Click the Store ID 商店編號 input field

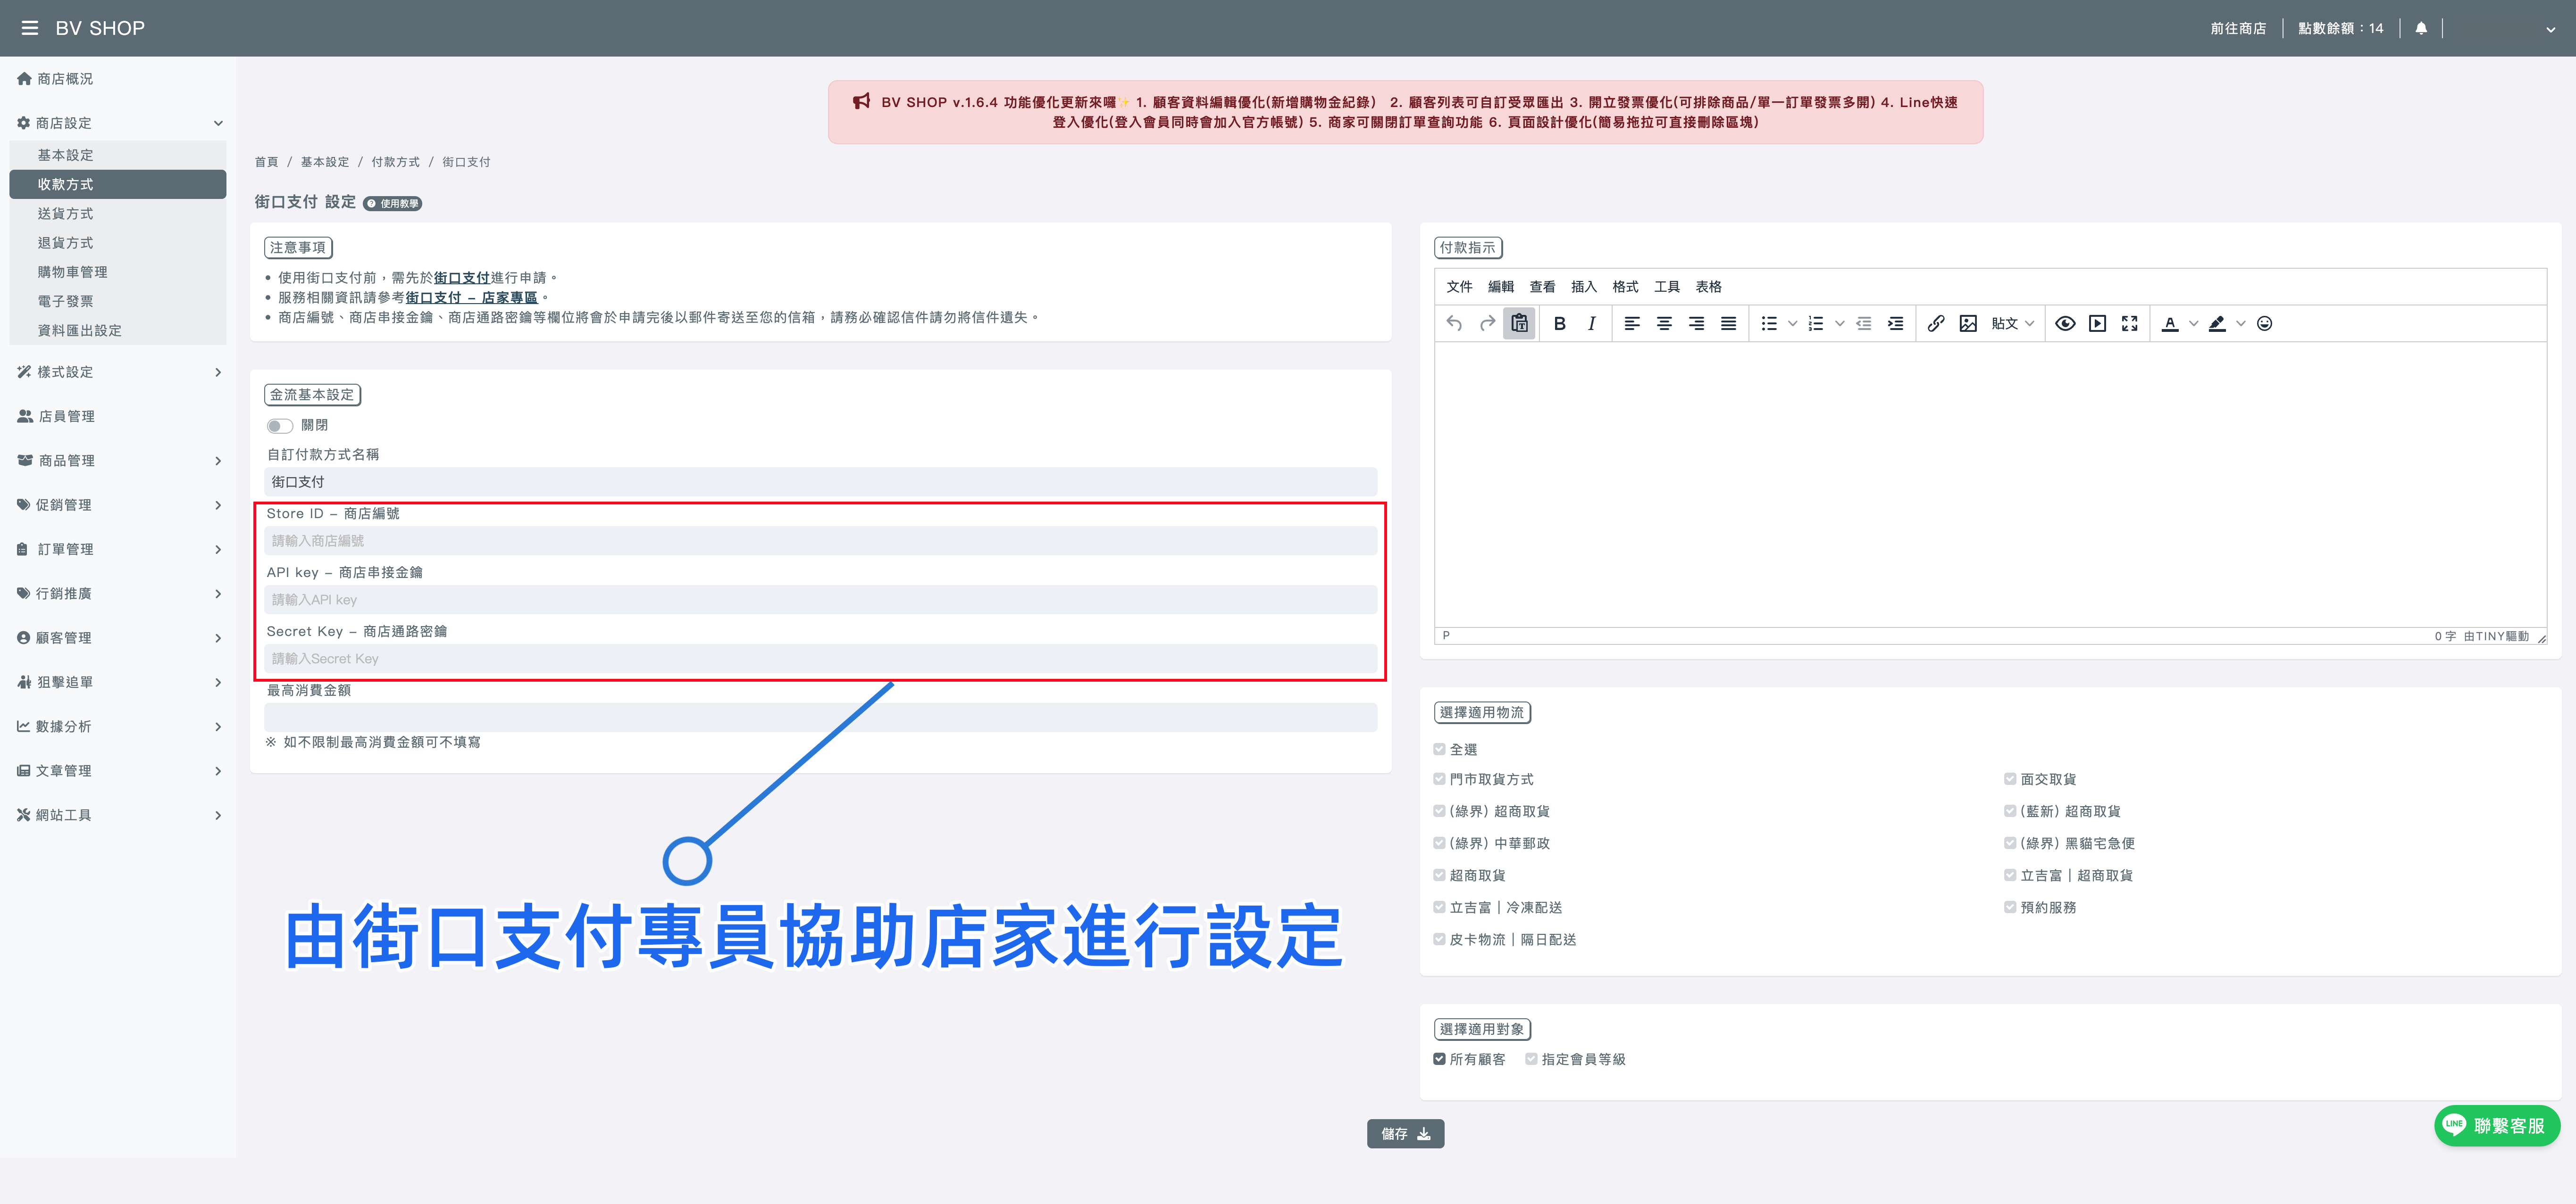pyautogui.click(x=820, y=541)
